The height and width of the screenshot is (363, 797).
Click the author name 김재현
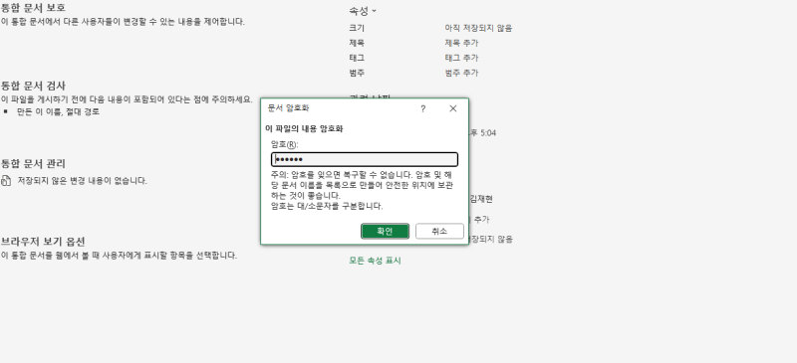(481, 199)
